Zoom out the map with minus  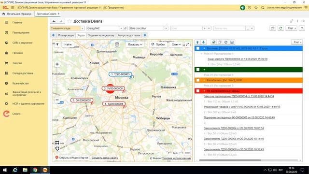(x=57, y=100)
